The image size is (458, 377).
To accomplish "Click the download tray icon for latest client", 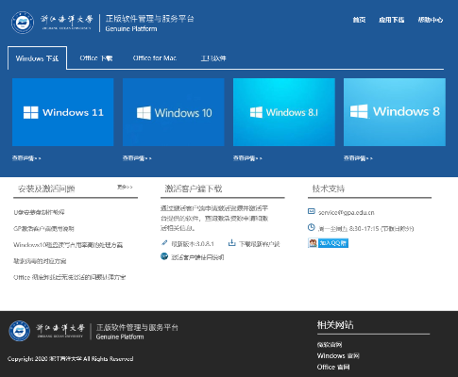I will pos(231,243).
